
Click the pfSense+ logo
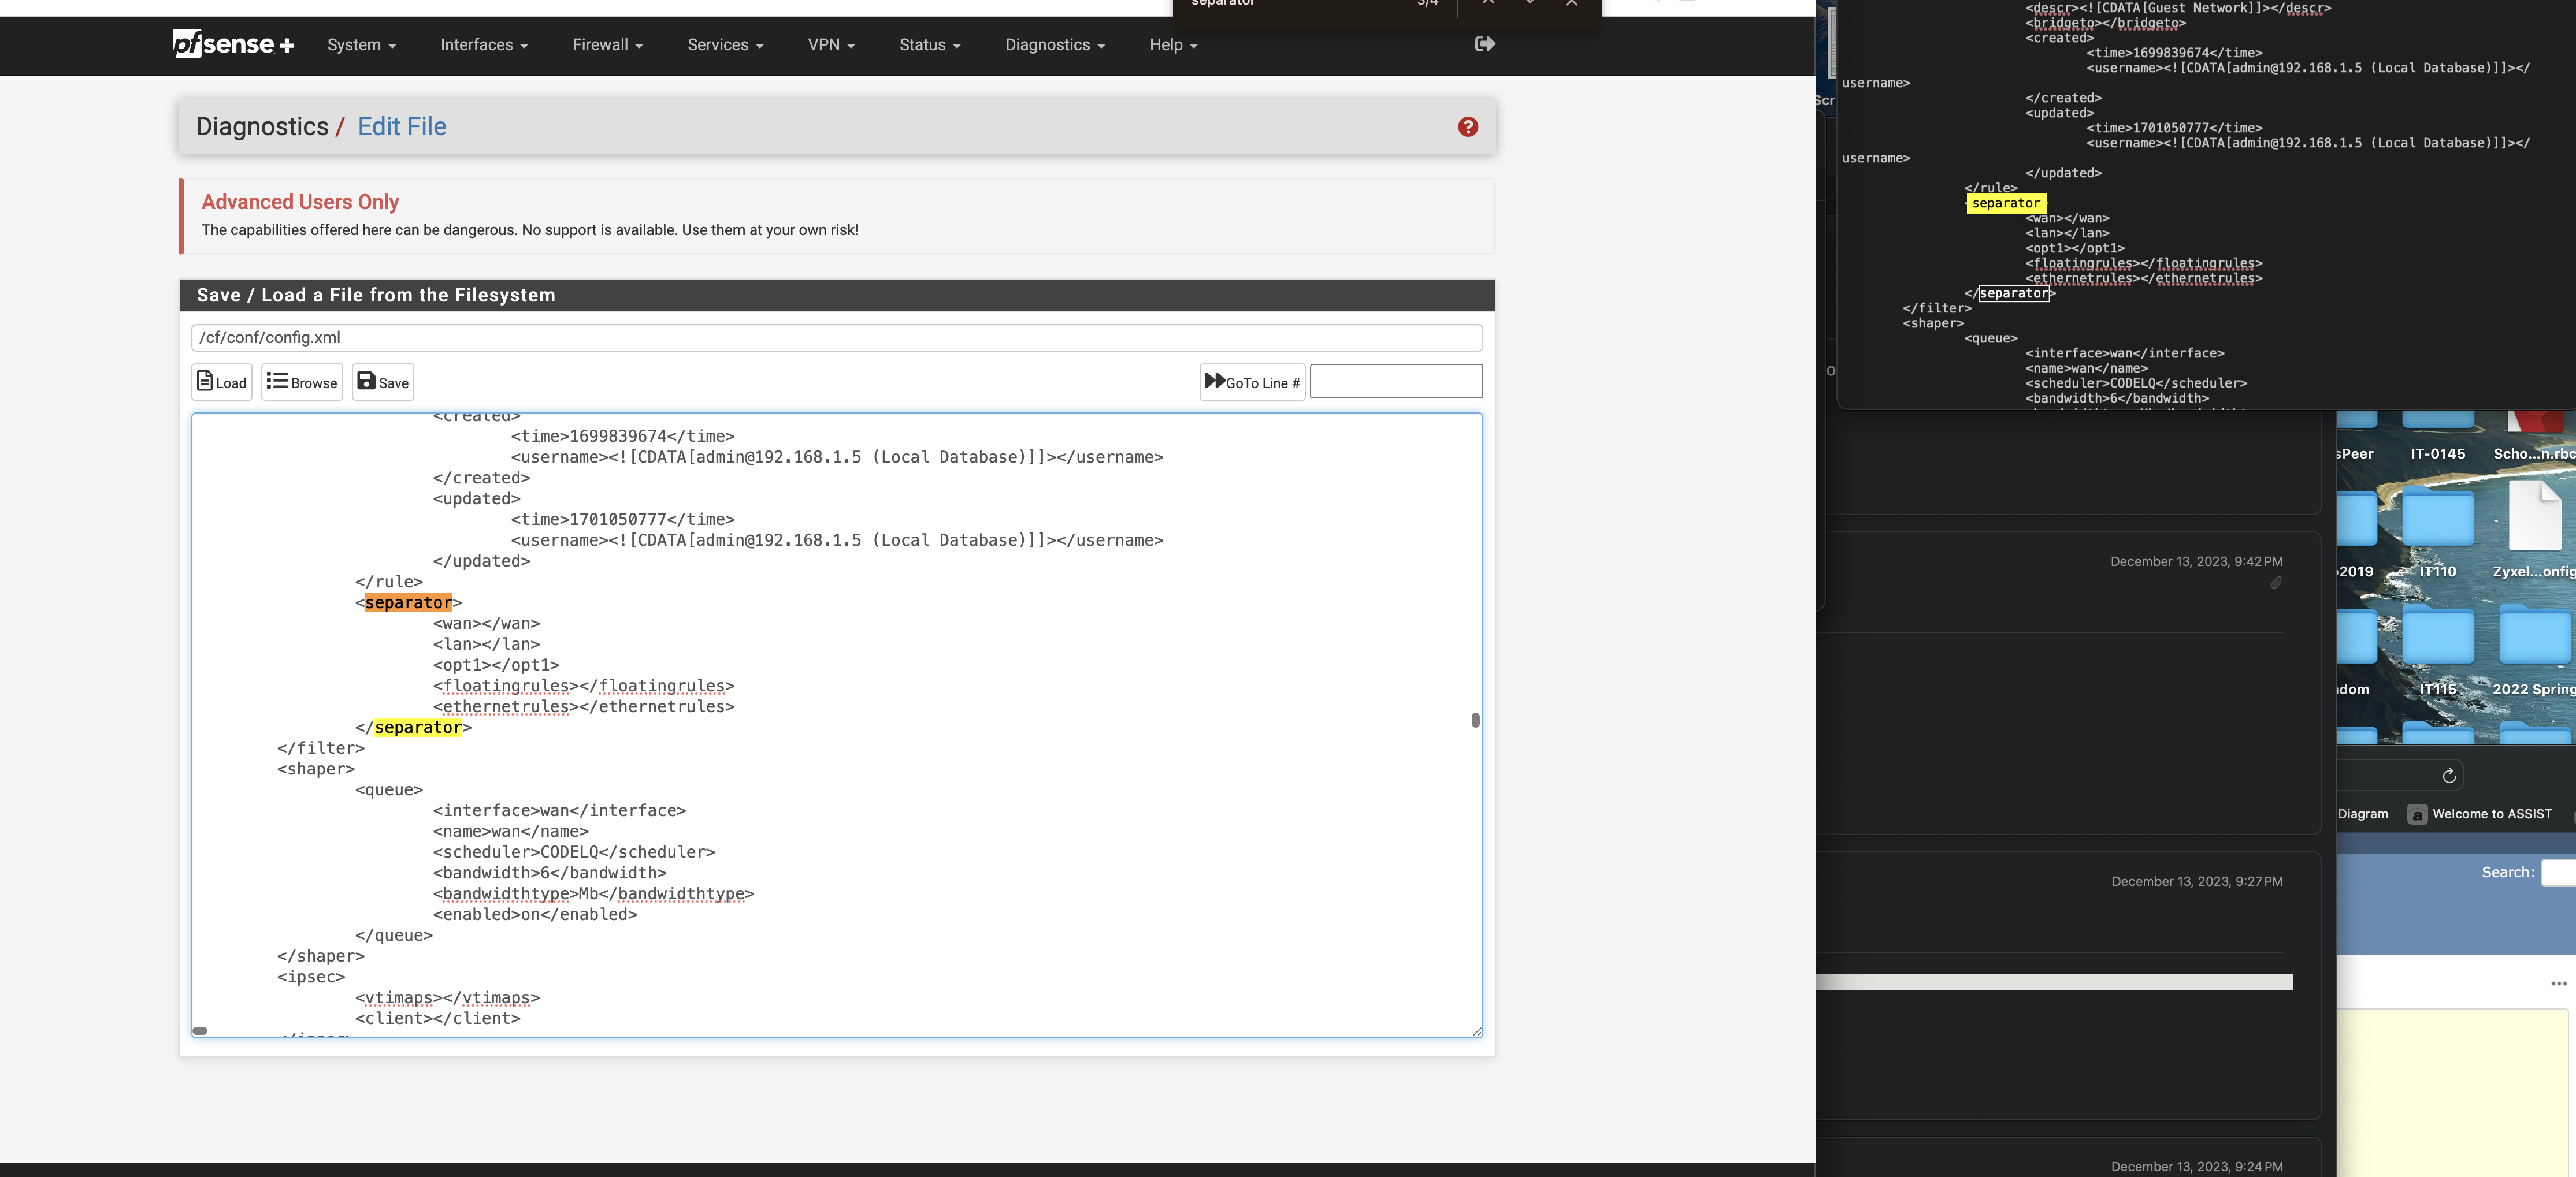(233, 44)
